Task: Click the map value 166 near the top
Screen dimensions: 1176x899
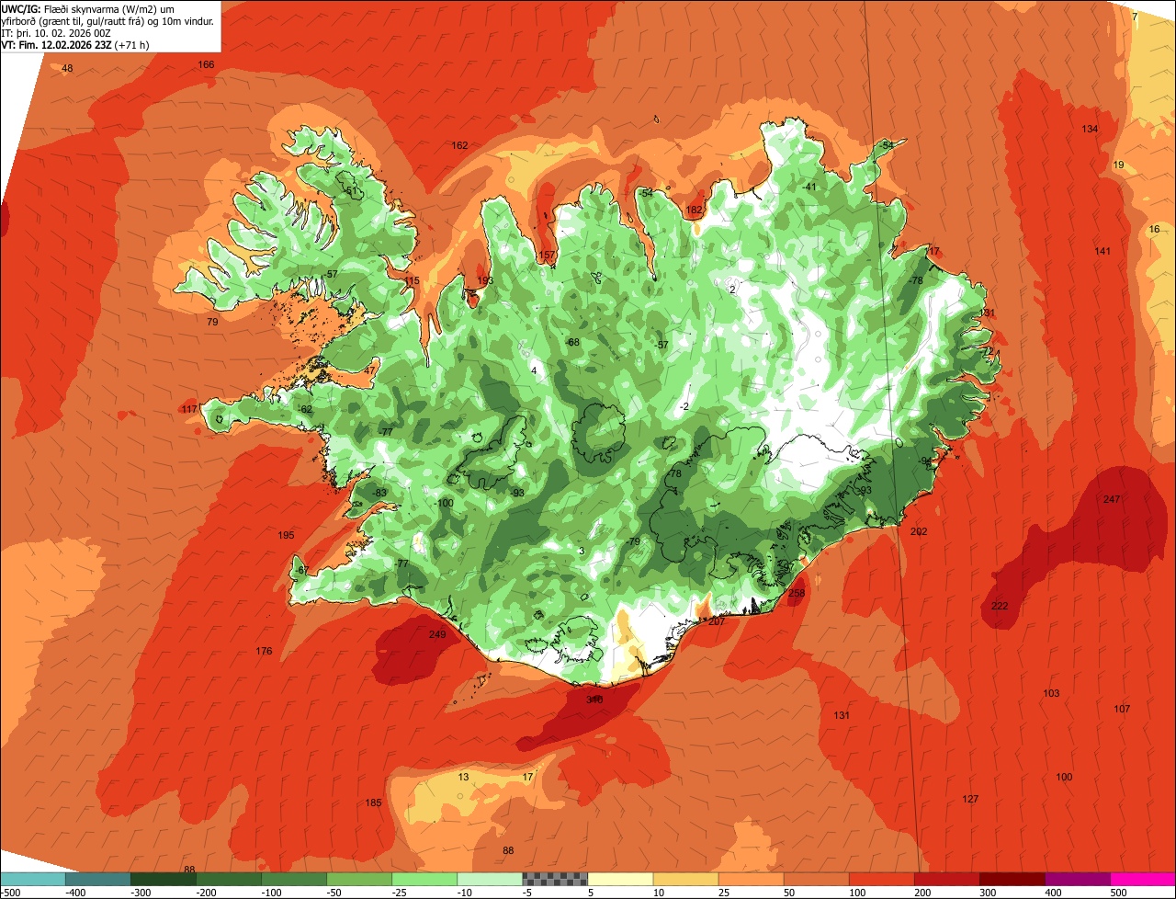Action: tap(207, 64)
